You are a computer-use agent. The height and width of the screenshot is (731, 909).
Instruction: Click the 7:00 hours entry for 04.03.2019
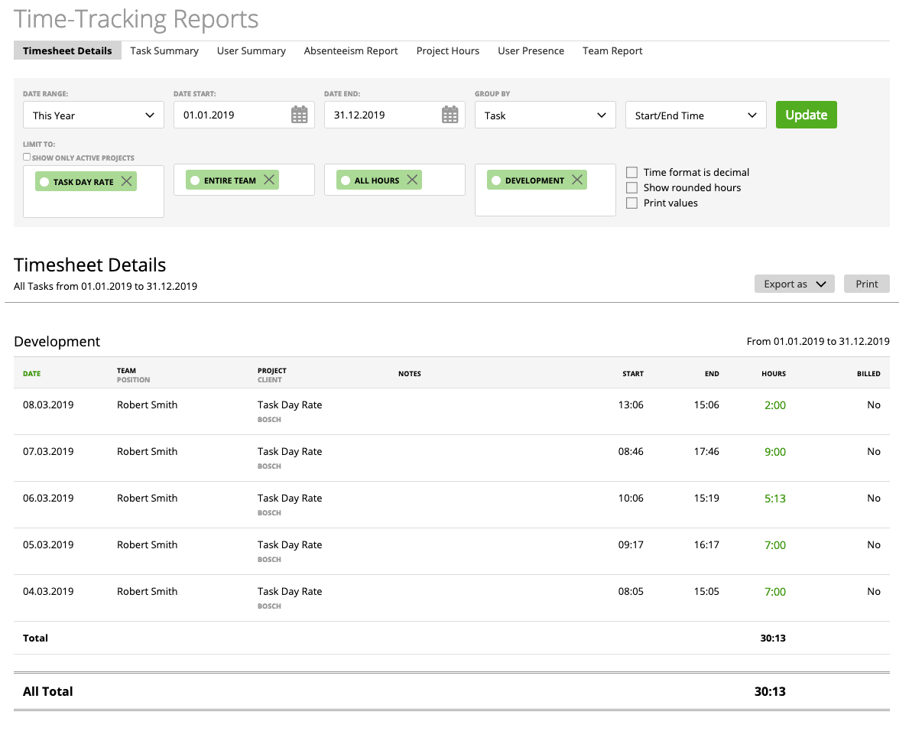775,592
